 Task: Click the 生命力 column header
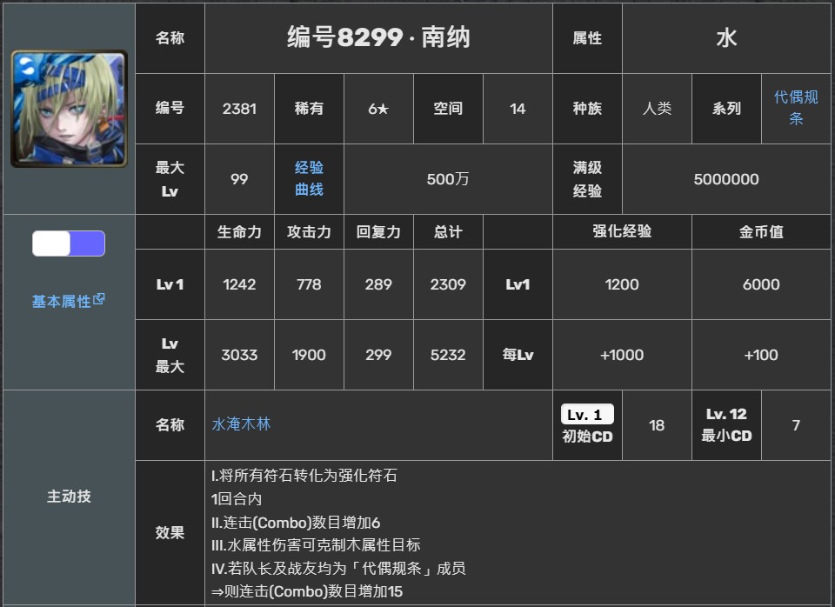[x=239, y=232]
